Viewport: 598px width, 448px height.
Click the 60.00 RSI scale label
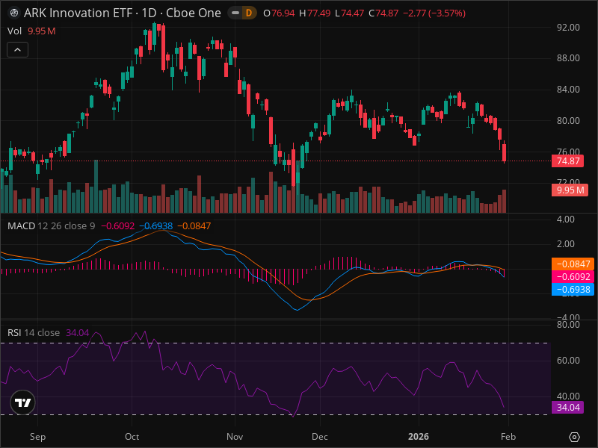[x=568, y=361]
